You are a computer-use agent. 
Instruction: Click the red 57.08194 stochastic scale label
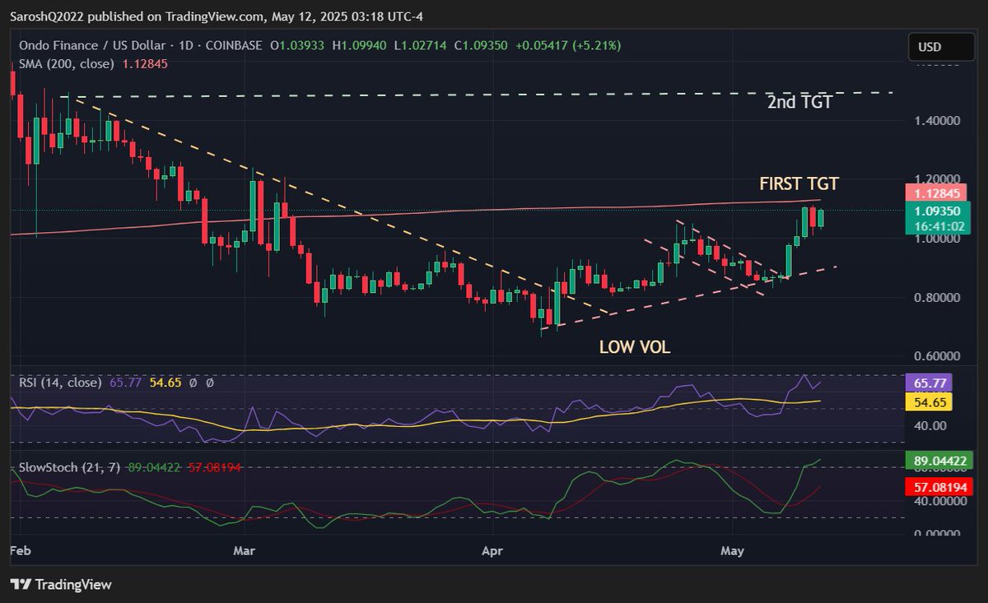tap(940, 486)
